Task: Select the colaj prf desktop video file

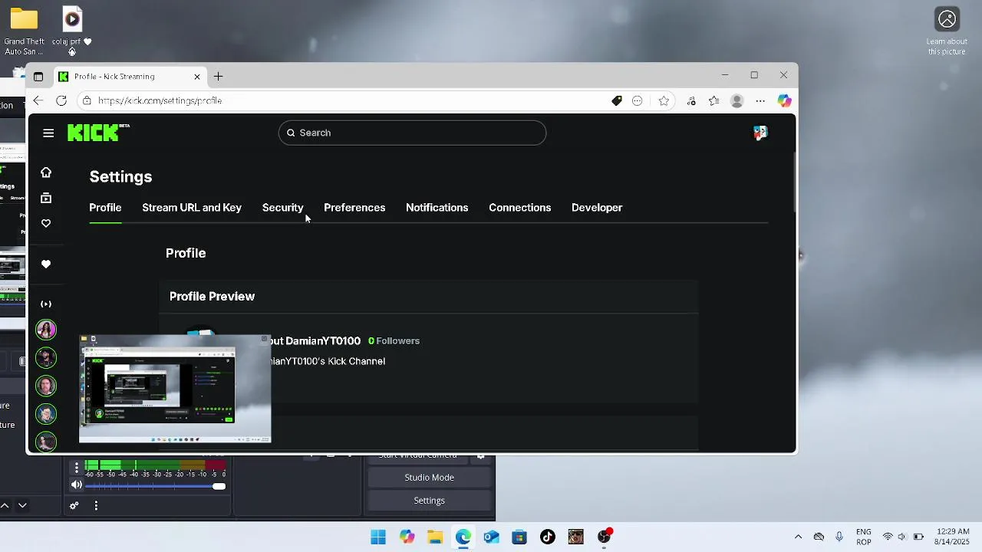Action: point(72,31)
